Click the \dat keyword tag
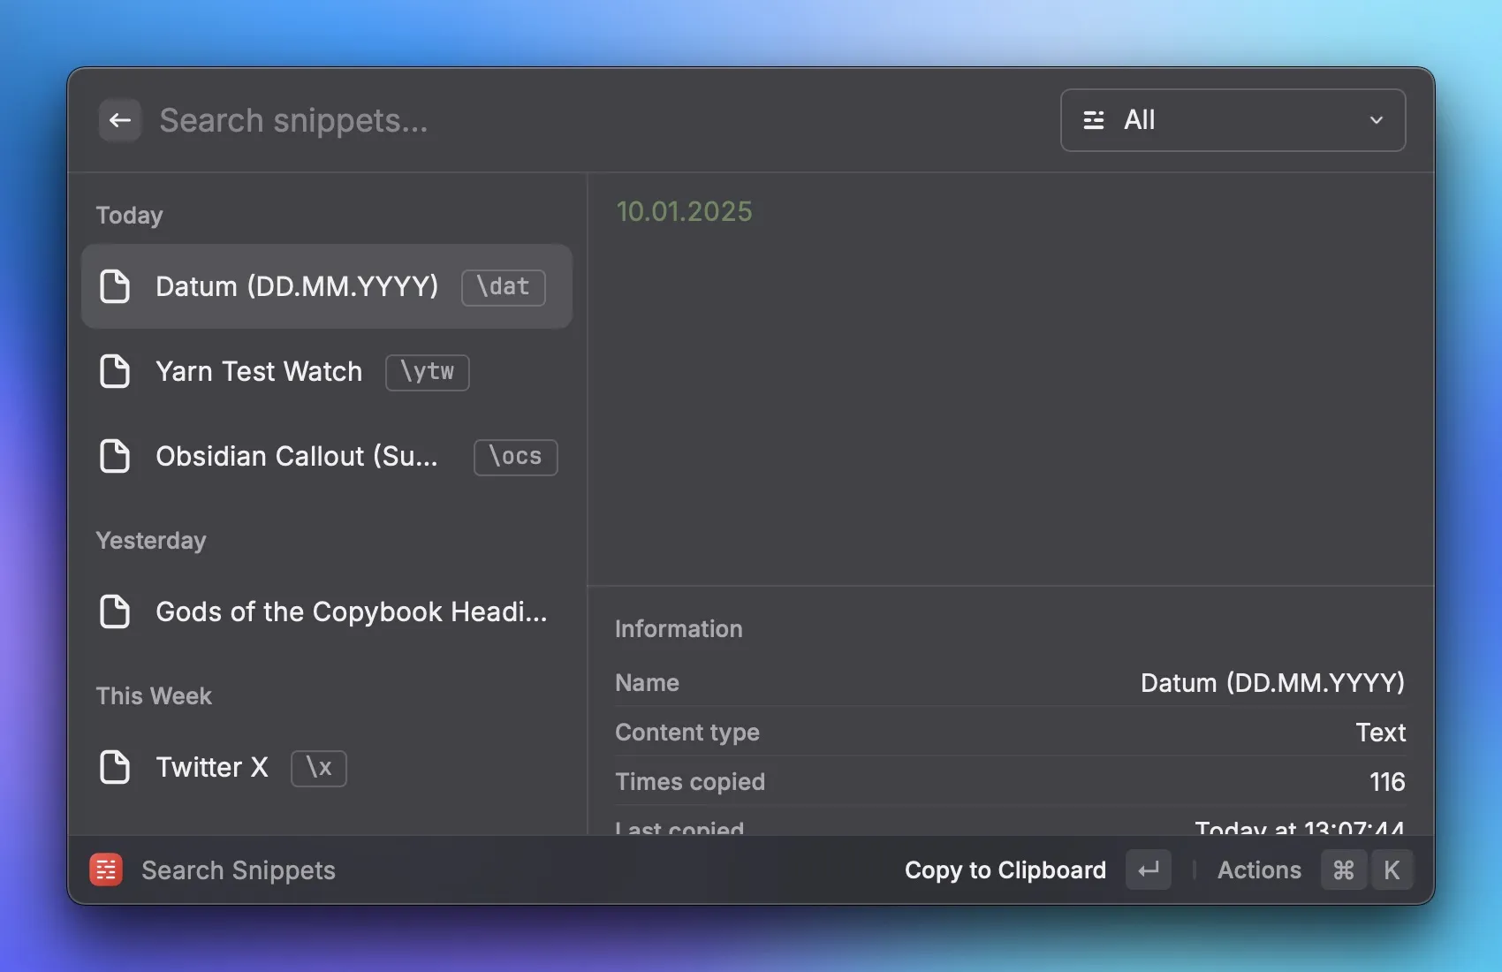Image resolution: width=1502 pixels, height=972 pixels. [x=503, y=287]
